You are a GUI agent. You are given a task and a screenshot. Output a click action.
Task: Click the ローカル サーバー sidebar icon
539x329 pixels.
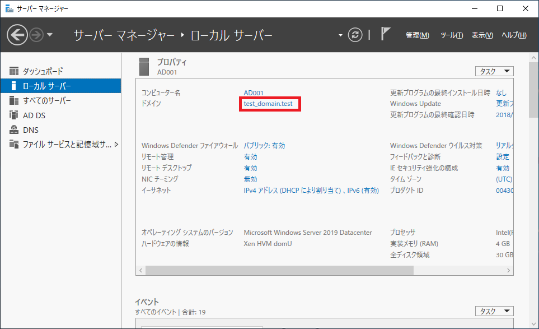[14, 86]
